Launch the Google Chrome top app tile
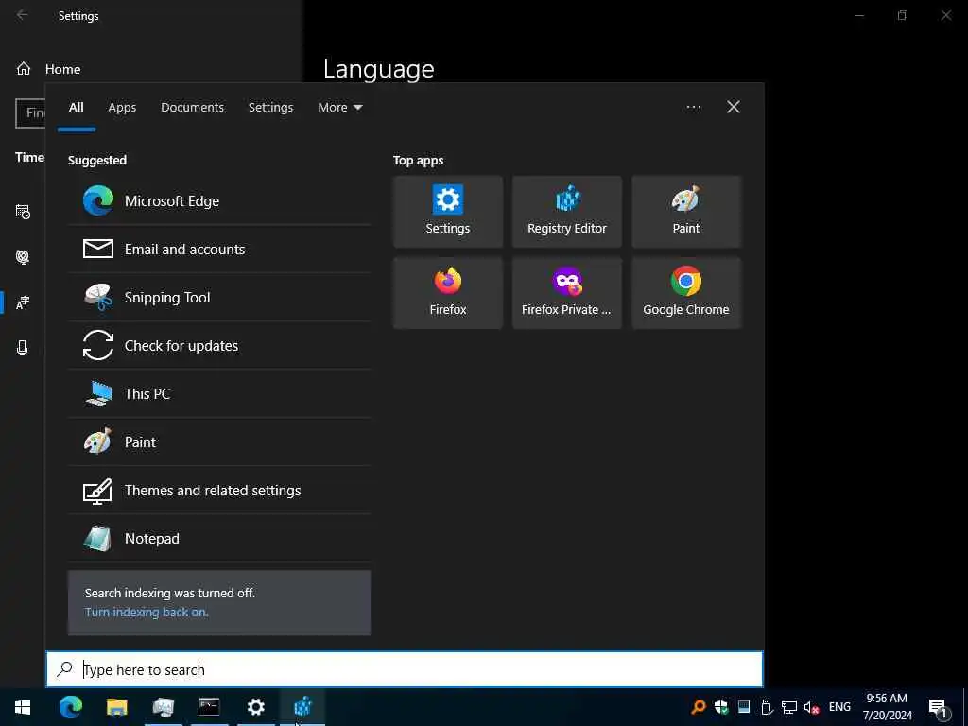The image size is (968, 726). (686, 293)
